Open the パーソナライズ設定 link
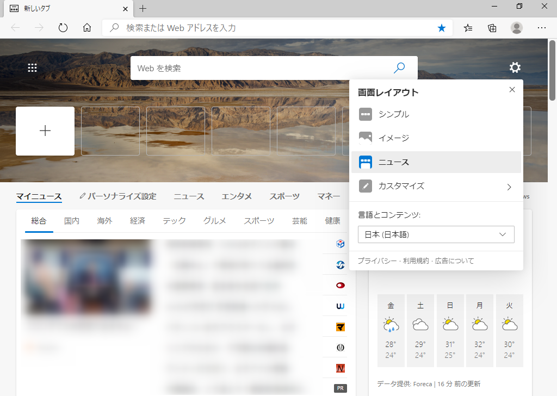This screenshot has height=396, width=557. point(118,196)
